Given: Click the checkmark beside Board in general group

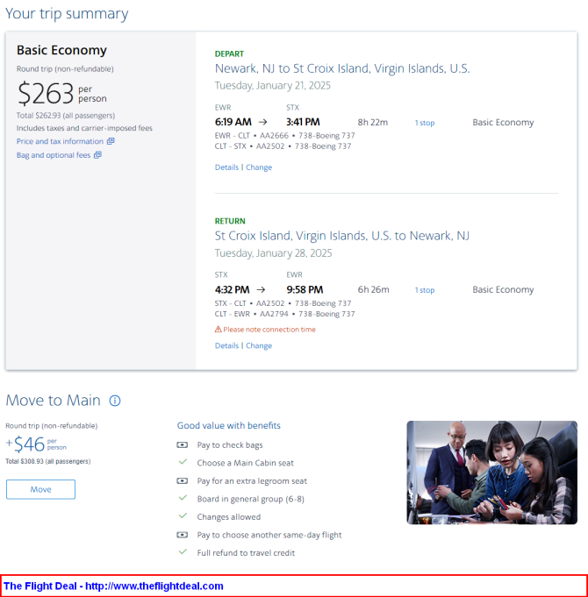Looking at the screenshot, I should pyautogui.click(x=183, y=498).
